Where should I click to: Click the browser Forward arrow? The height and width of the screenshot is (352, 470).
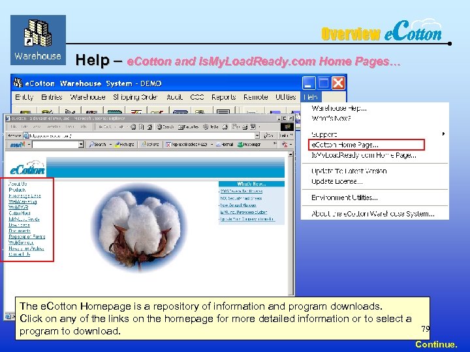click(x=122, y=127)
